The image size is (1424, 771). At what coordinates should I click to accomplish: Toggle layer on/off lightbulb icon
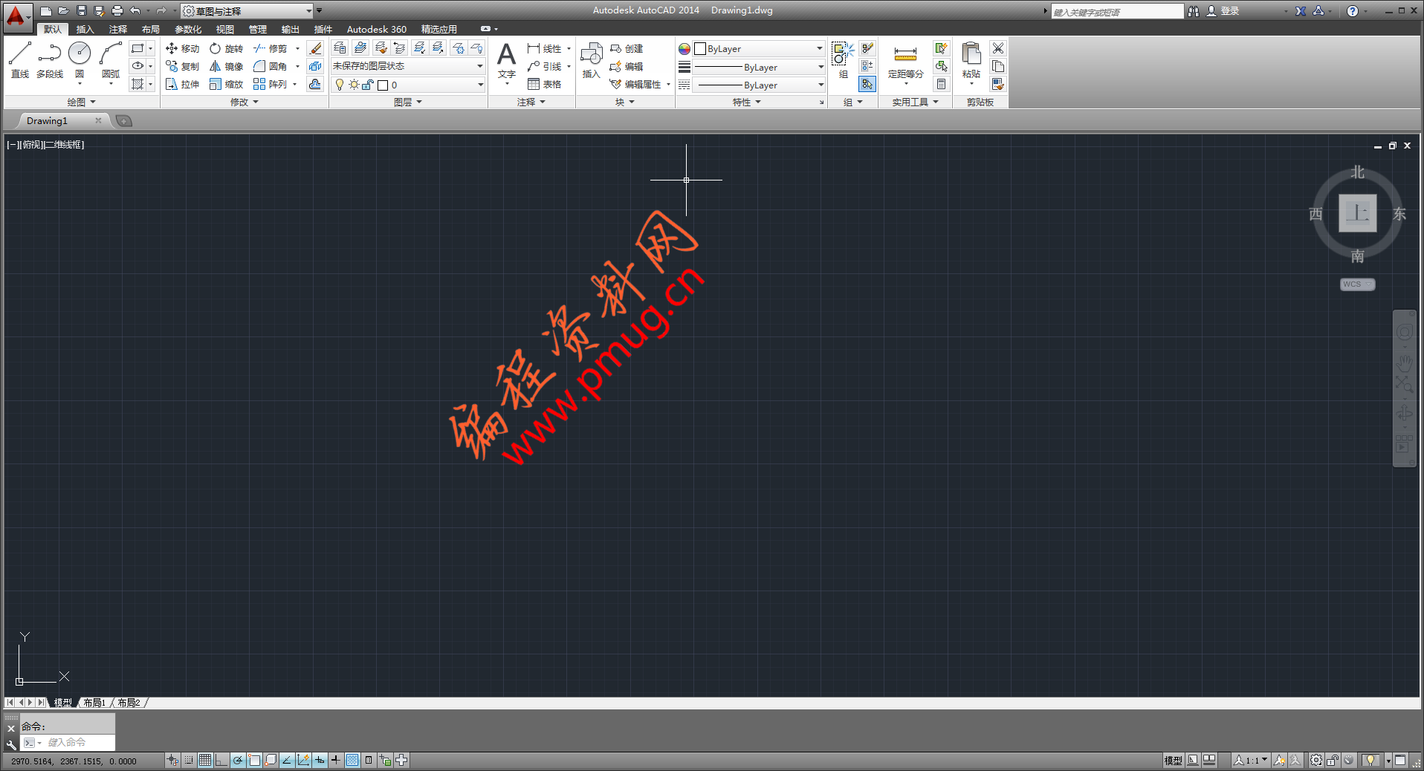340,85
